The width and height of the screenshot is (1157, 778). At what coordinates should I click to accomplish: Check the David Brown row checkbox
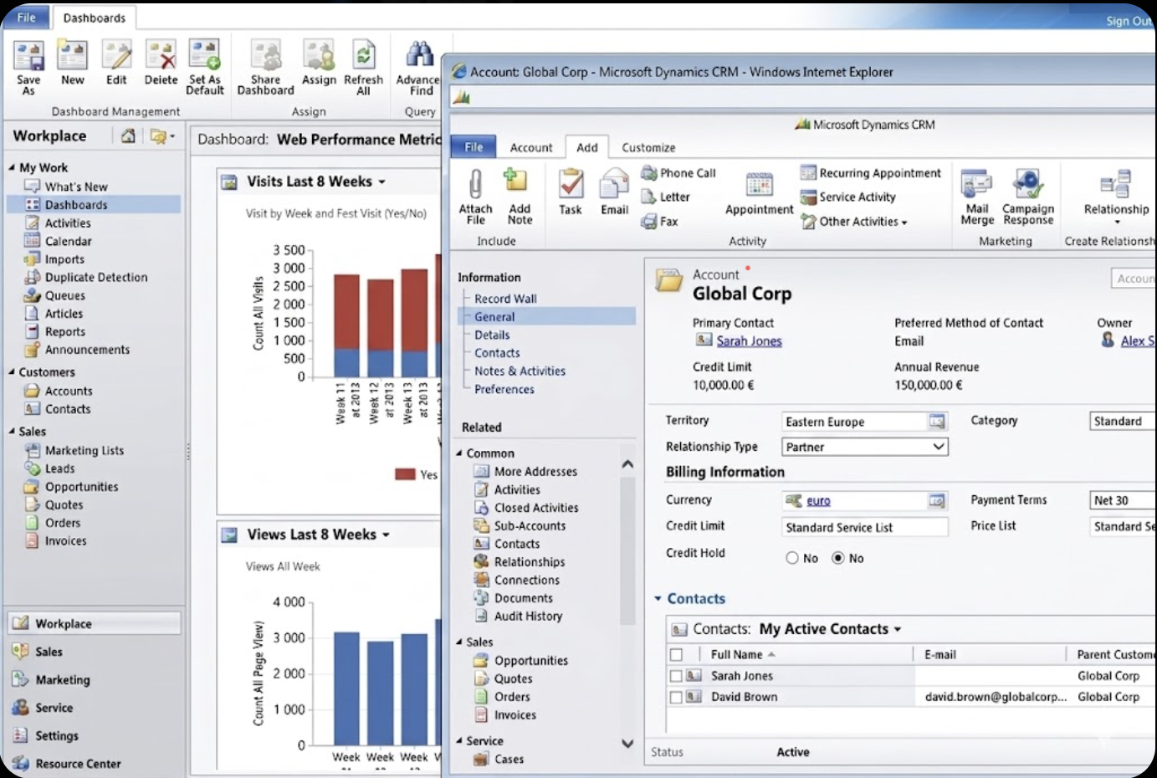pyautogui.click(x=676, y=697)
